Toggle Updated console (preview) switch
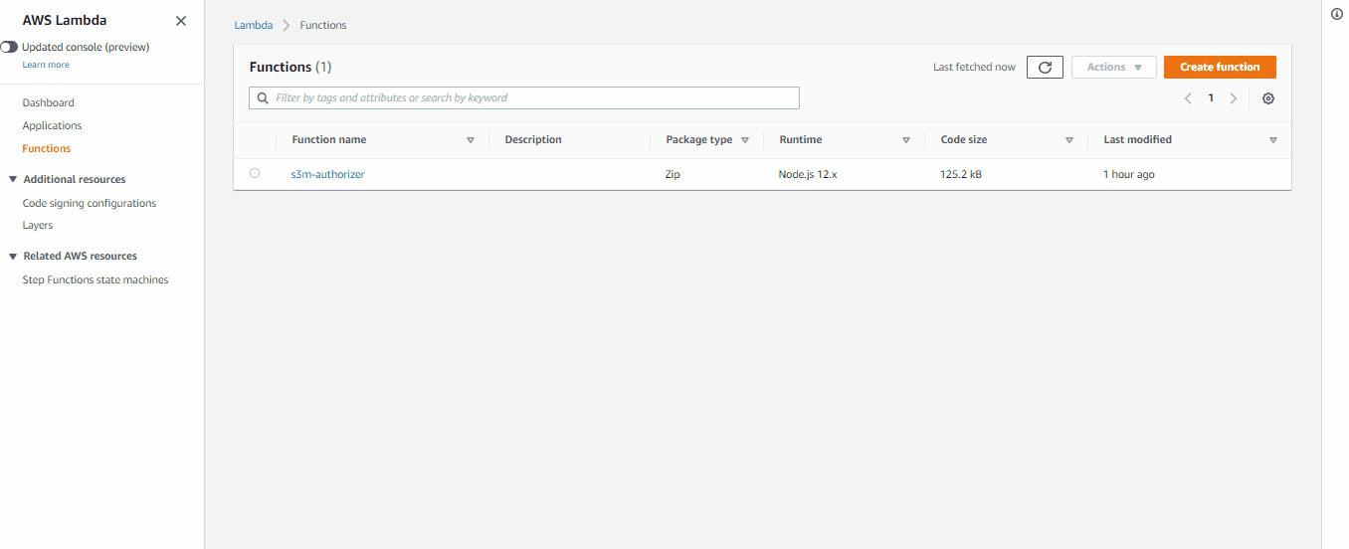The image size is (1349, 549). click(9, 47)
